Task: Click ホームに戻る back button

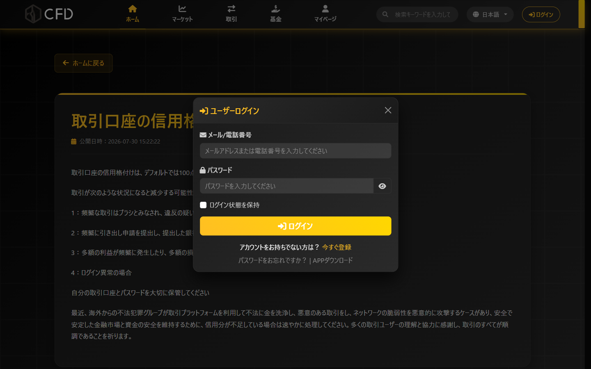Action: [x=84, y=63]
